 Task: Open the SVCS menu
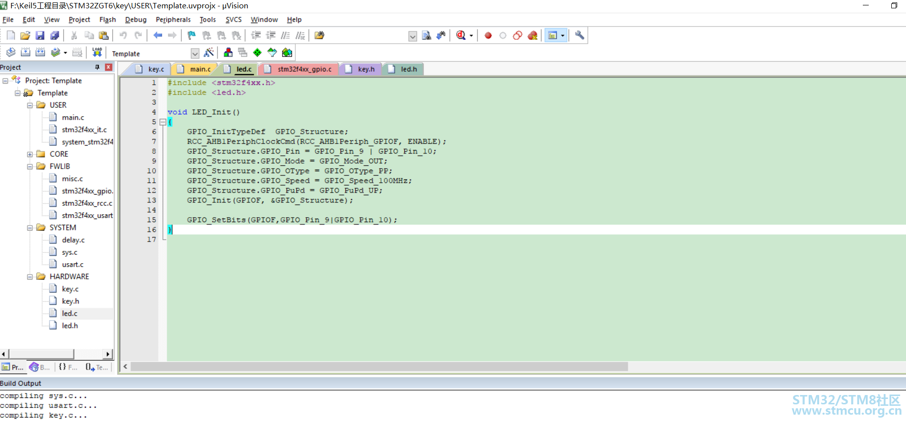click(233, 20)
